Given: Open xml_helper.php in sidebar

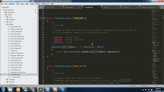Looking at the screenshot, I should coord(15,77).
